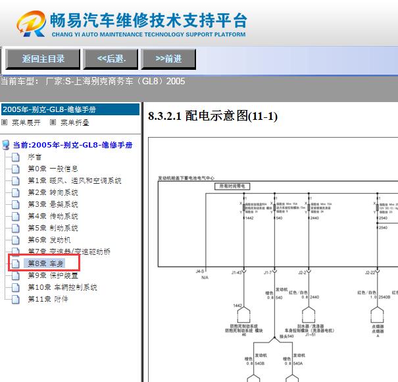Click the page icon next to 第3章
Viewport: 398px width, 382px height.
click(x=16, y=205)
